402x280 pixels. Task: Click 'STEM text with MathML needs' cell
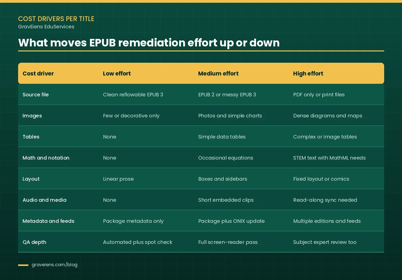[329, 158]
